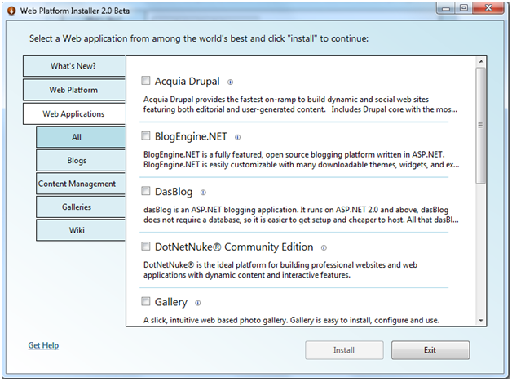Click the BlogEngine.NET title text
The width and height of the screenshot is (512, 382).
point(191,136)
